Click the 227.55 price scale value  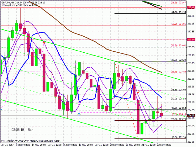191,71
